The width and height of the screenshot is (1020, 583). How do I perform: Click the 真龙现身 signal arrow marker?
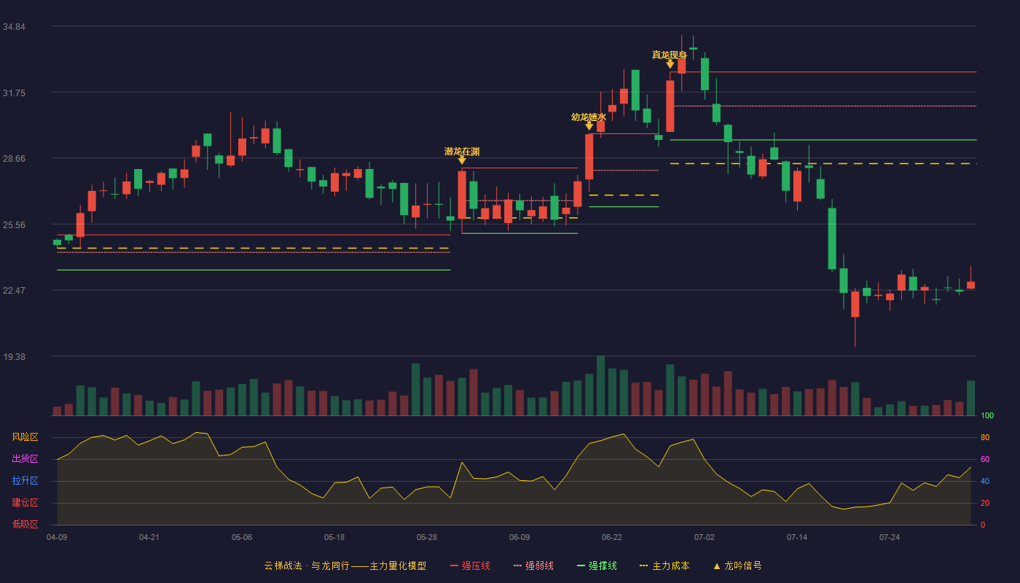click(670, 64)
